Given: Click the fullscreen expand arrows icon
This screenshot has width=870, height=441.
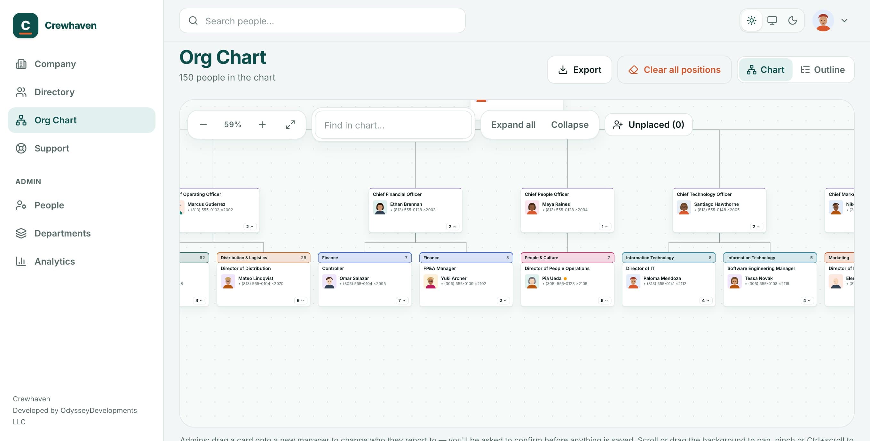Looking at the screenshot, I should coord(290,125).
